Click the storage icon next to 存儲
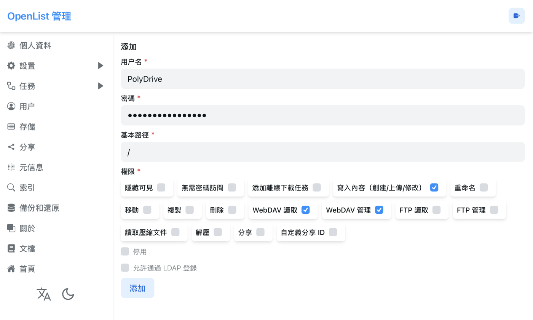Viewport: 533px width, 320px height. click(11, 127)
